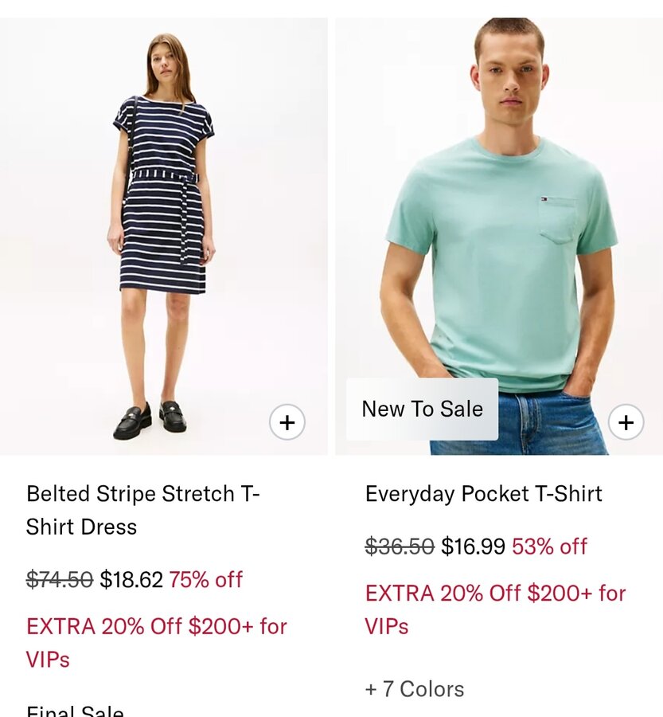The width and height of the screenshot is (663, 717).
Task: Tap the 53% off discount label
Action: (x=549, y=547)
